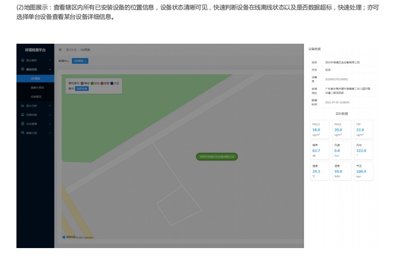Switch to the 数据中心 tab
This screenshot has width=397, height=265.
(64, 61)
